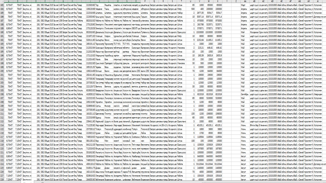Screen dimensions: 326x183
Task: Click quantity 60 in row 212
Action: pos(191,117)
